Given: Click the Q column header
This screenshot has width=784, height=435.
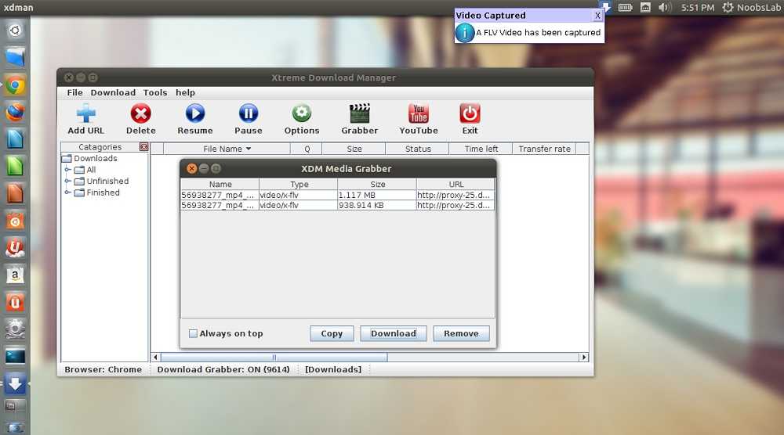Looking at the screenshot, I should click(307, 149).
